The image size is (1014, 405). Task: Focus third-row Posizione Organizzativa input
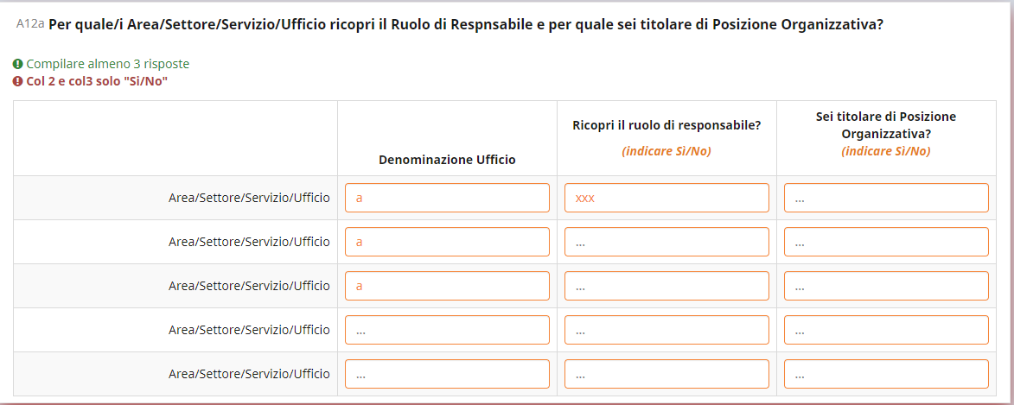coord(886,286)
